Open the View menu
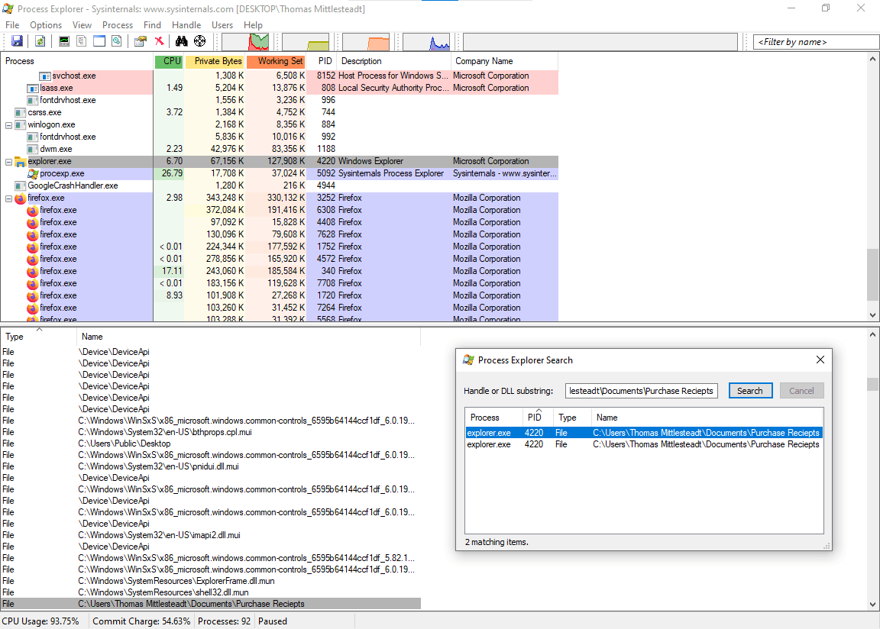The width and height of the screenshot is (880, 629). [82, 25]
